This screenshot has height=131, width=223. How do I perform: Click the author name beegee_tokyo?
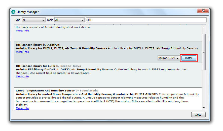click(x=71, y=66)
